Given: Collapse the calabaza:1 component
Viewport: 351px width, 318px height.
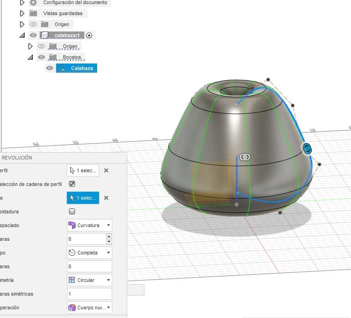Looking at the screenshot, I should tap(22, 35).
